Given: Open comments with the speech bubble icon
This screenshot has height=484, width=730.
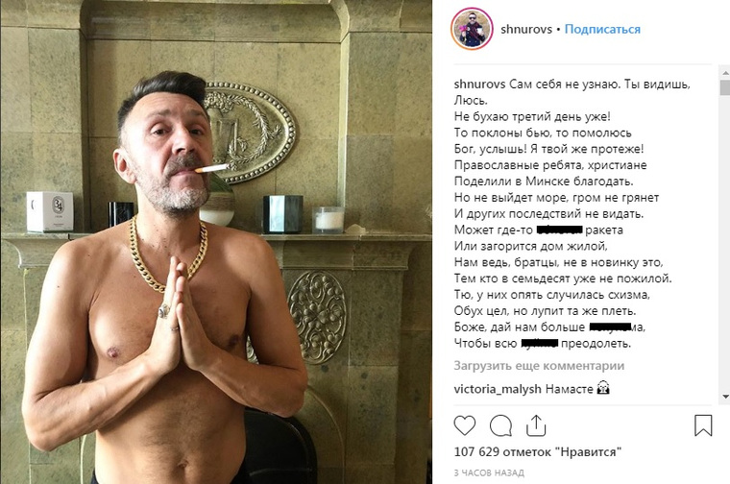Looking at the screenshot, I should [x=501, y=425].
